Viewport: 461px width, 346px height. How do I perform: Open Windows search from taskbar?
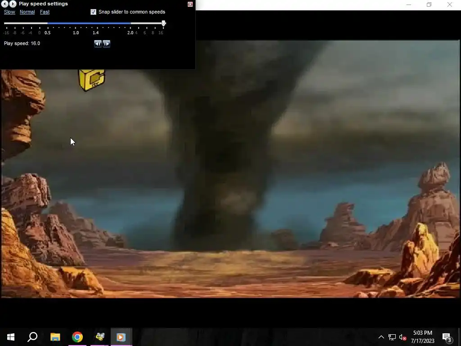(32, 337)
